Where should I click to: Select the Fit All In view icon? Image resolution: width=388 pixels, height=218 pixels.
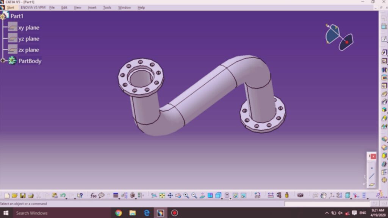tap(162, 196)
